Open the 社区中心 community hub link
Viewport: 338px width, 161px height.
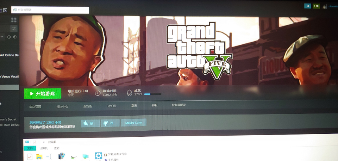[x=62, y=107]
